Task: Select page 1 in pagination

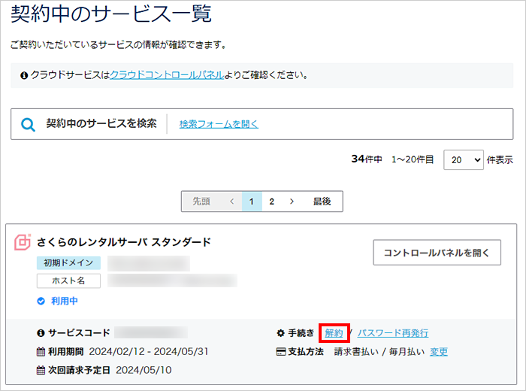Action: 252,202
